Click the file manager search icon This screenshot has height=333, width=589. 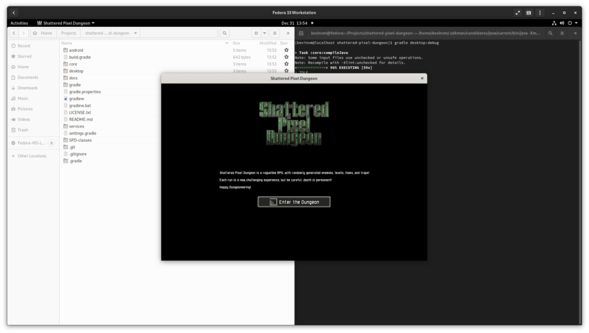[x=224, y=33]
